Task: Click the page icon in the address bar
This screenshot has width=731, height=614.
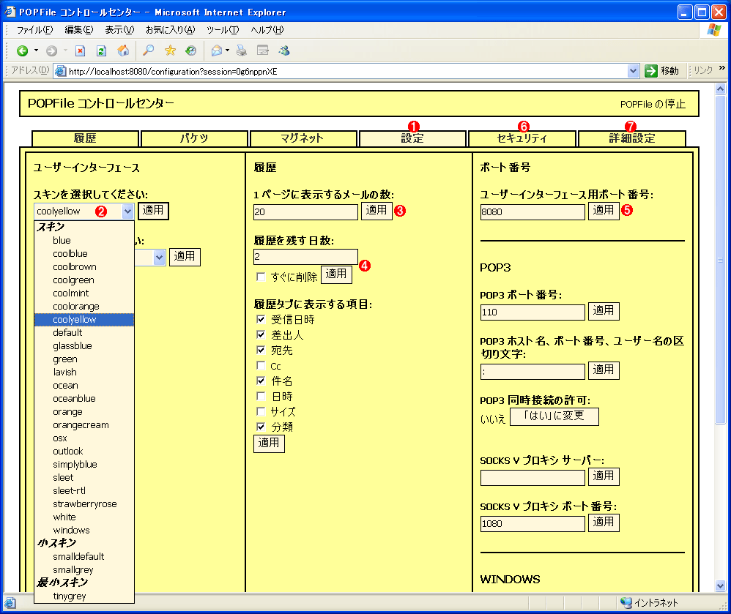Action: pos(60,71)
